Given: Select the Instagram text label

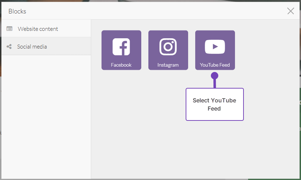Looking at the screenshot, I should pyautogui.click(x=168, y=65).
